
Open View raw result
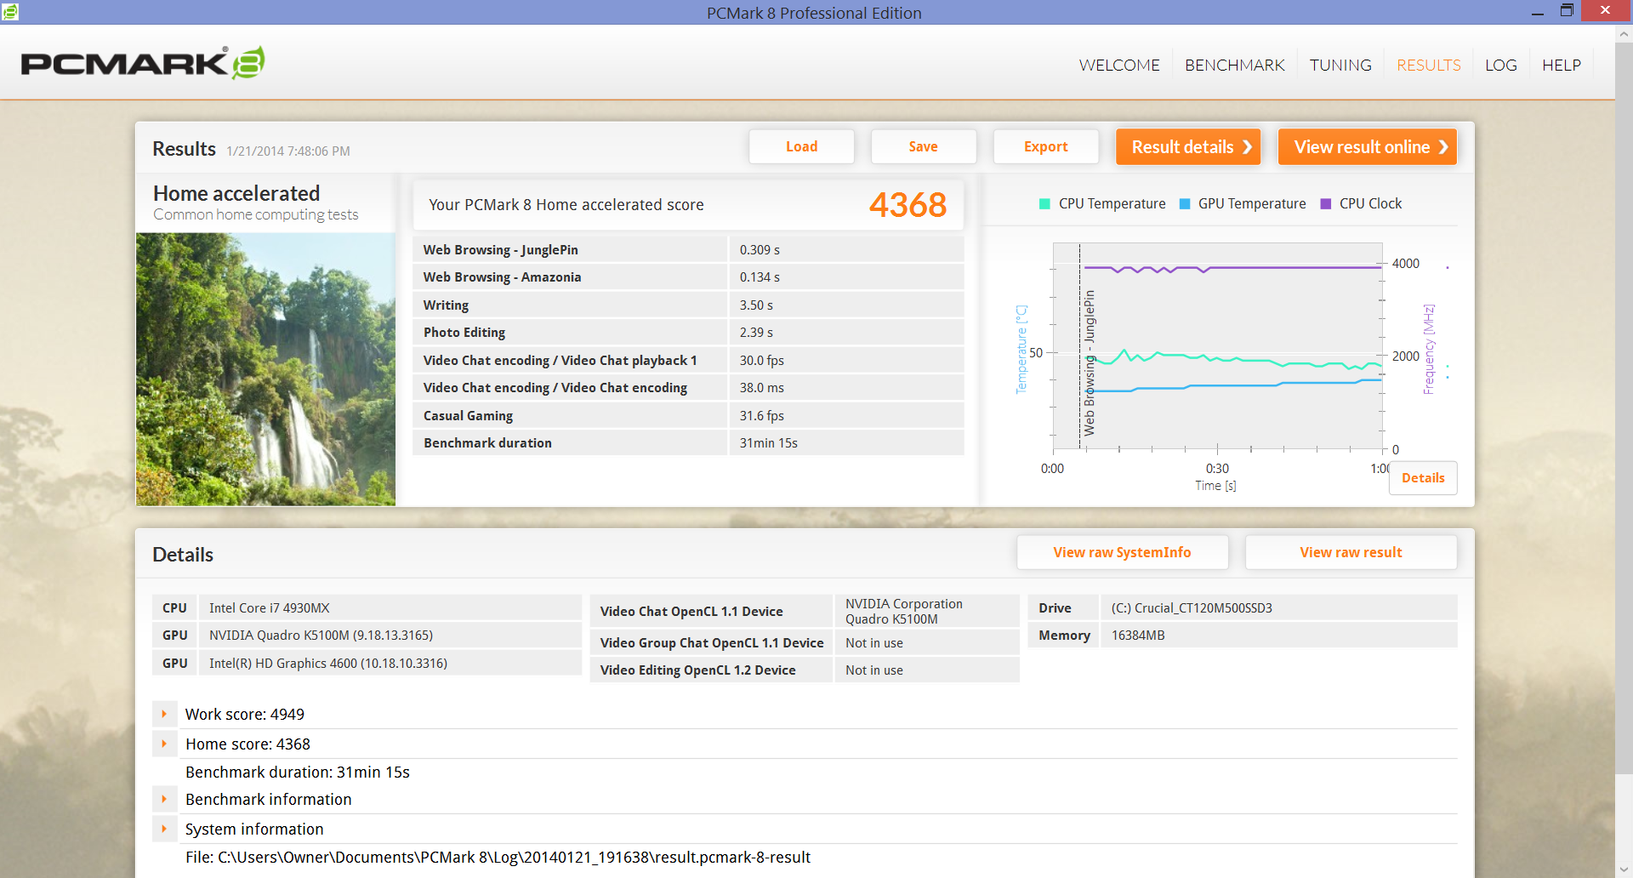click(x=1351, y=552)
